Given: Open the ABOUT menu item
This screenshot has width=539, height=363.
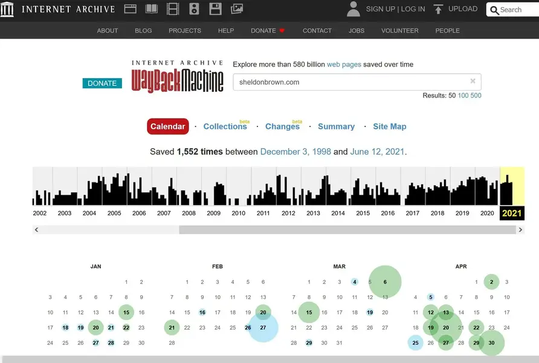Looking at the screenshot, I should pyautogui.click(x=107, y=31).
